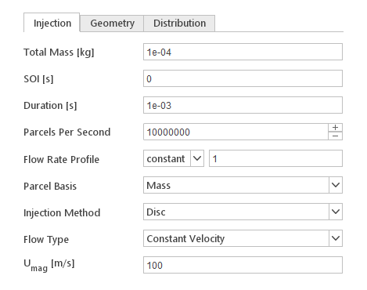Click the Parcels Per Second value field
This screenshot has height=290, width=367.
pos(236,132)
